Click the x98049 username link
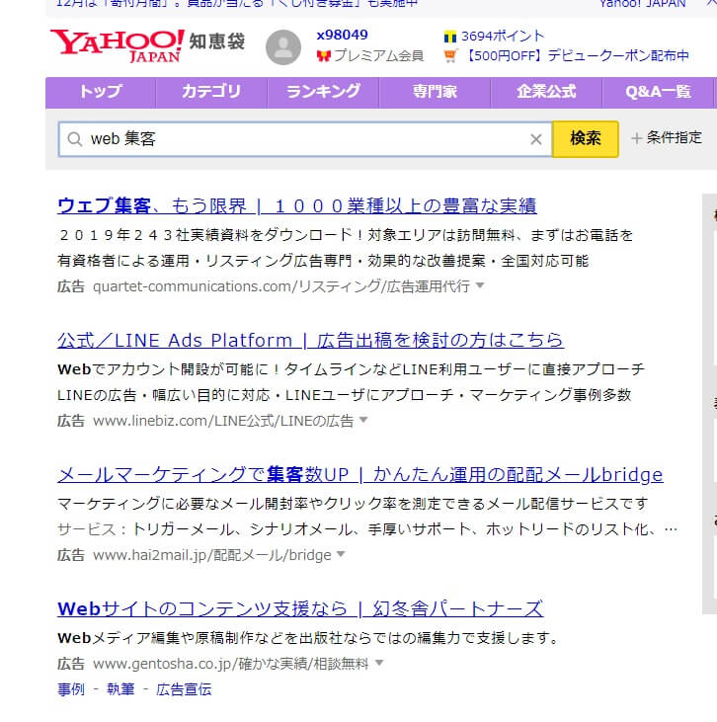 (x=342, y=35)
